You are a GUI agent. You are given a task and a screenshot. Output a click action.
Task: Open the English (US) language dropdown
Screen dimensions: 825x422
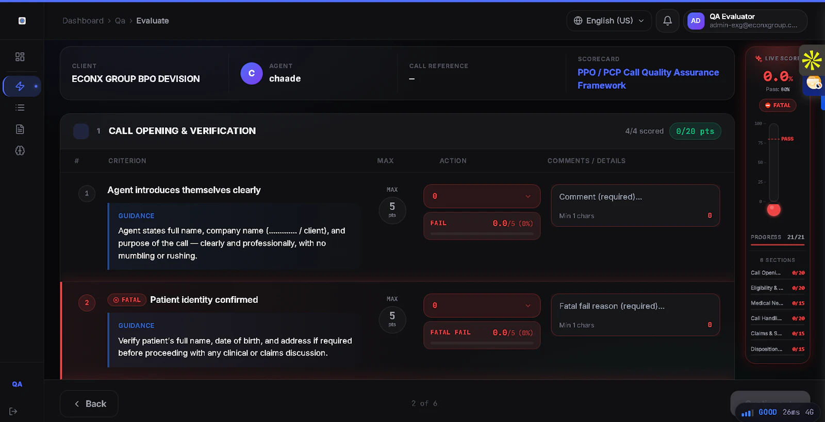click(x=609, y=21)
